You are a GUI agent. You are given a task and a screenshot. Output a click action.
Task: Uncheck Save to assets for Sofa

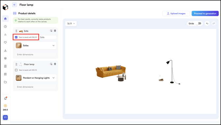16,37
